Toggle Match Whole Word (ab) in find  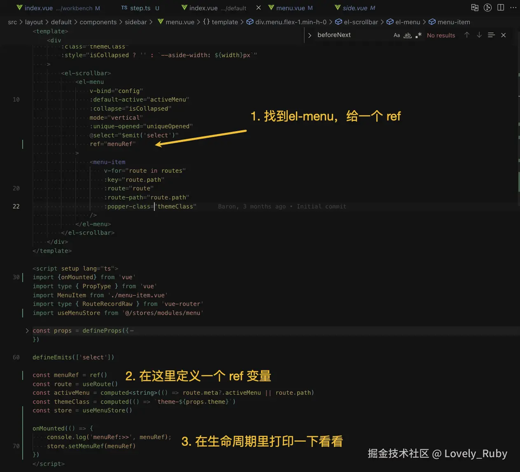pyautogui.click(x=407, y=35)
